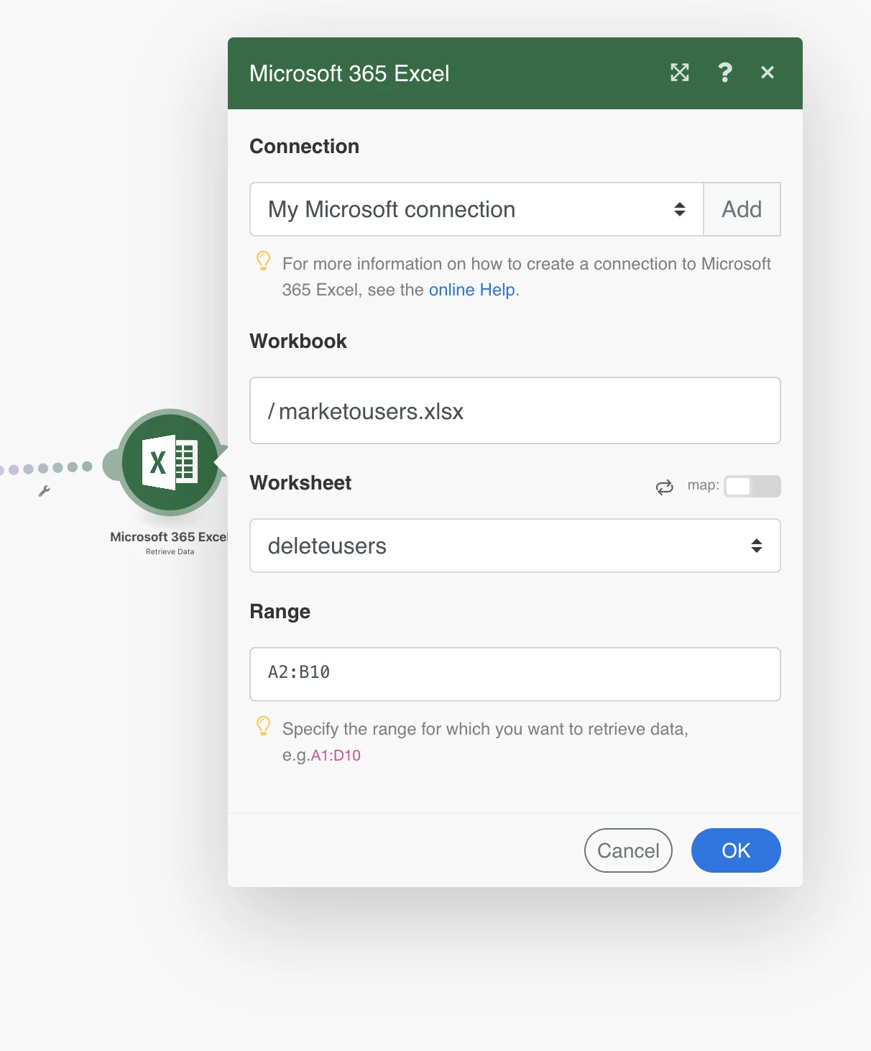This screenshot has width=871, height=1051.
Task: Click the Workbook field marketousers.xlsx
Action: (515, 410)
